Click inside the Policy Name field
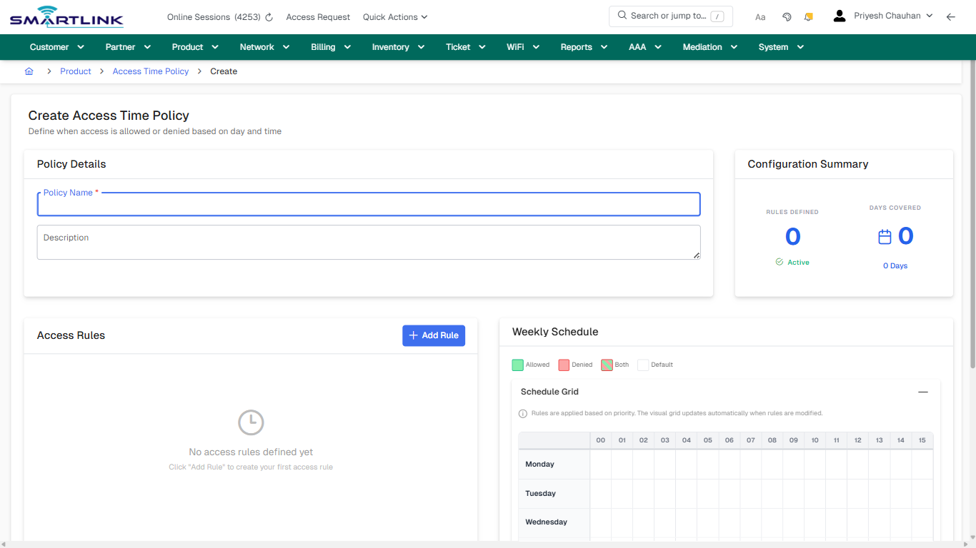Screen dimensions: 976x548 (369, 205)
